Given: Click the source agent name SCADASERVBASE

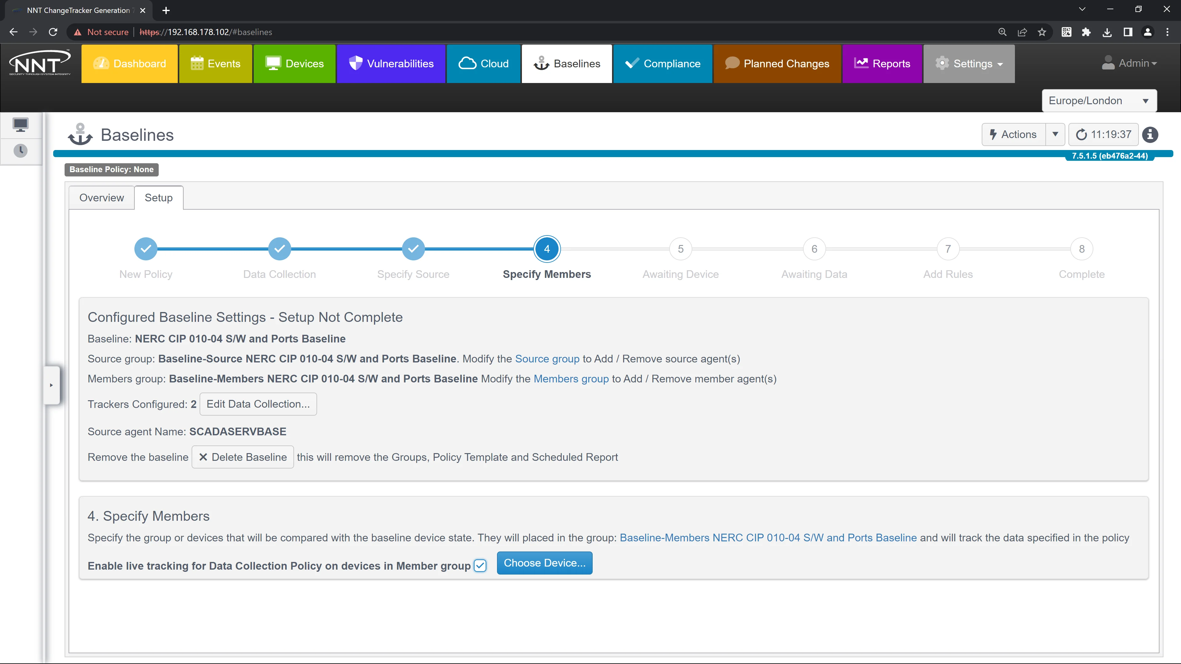Looking at the screenshot, I should [x=237, y=431].
